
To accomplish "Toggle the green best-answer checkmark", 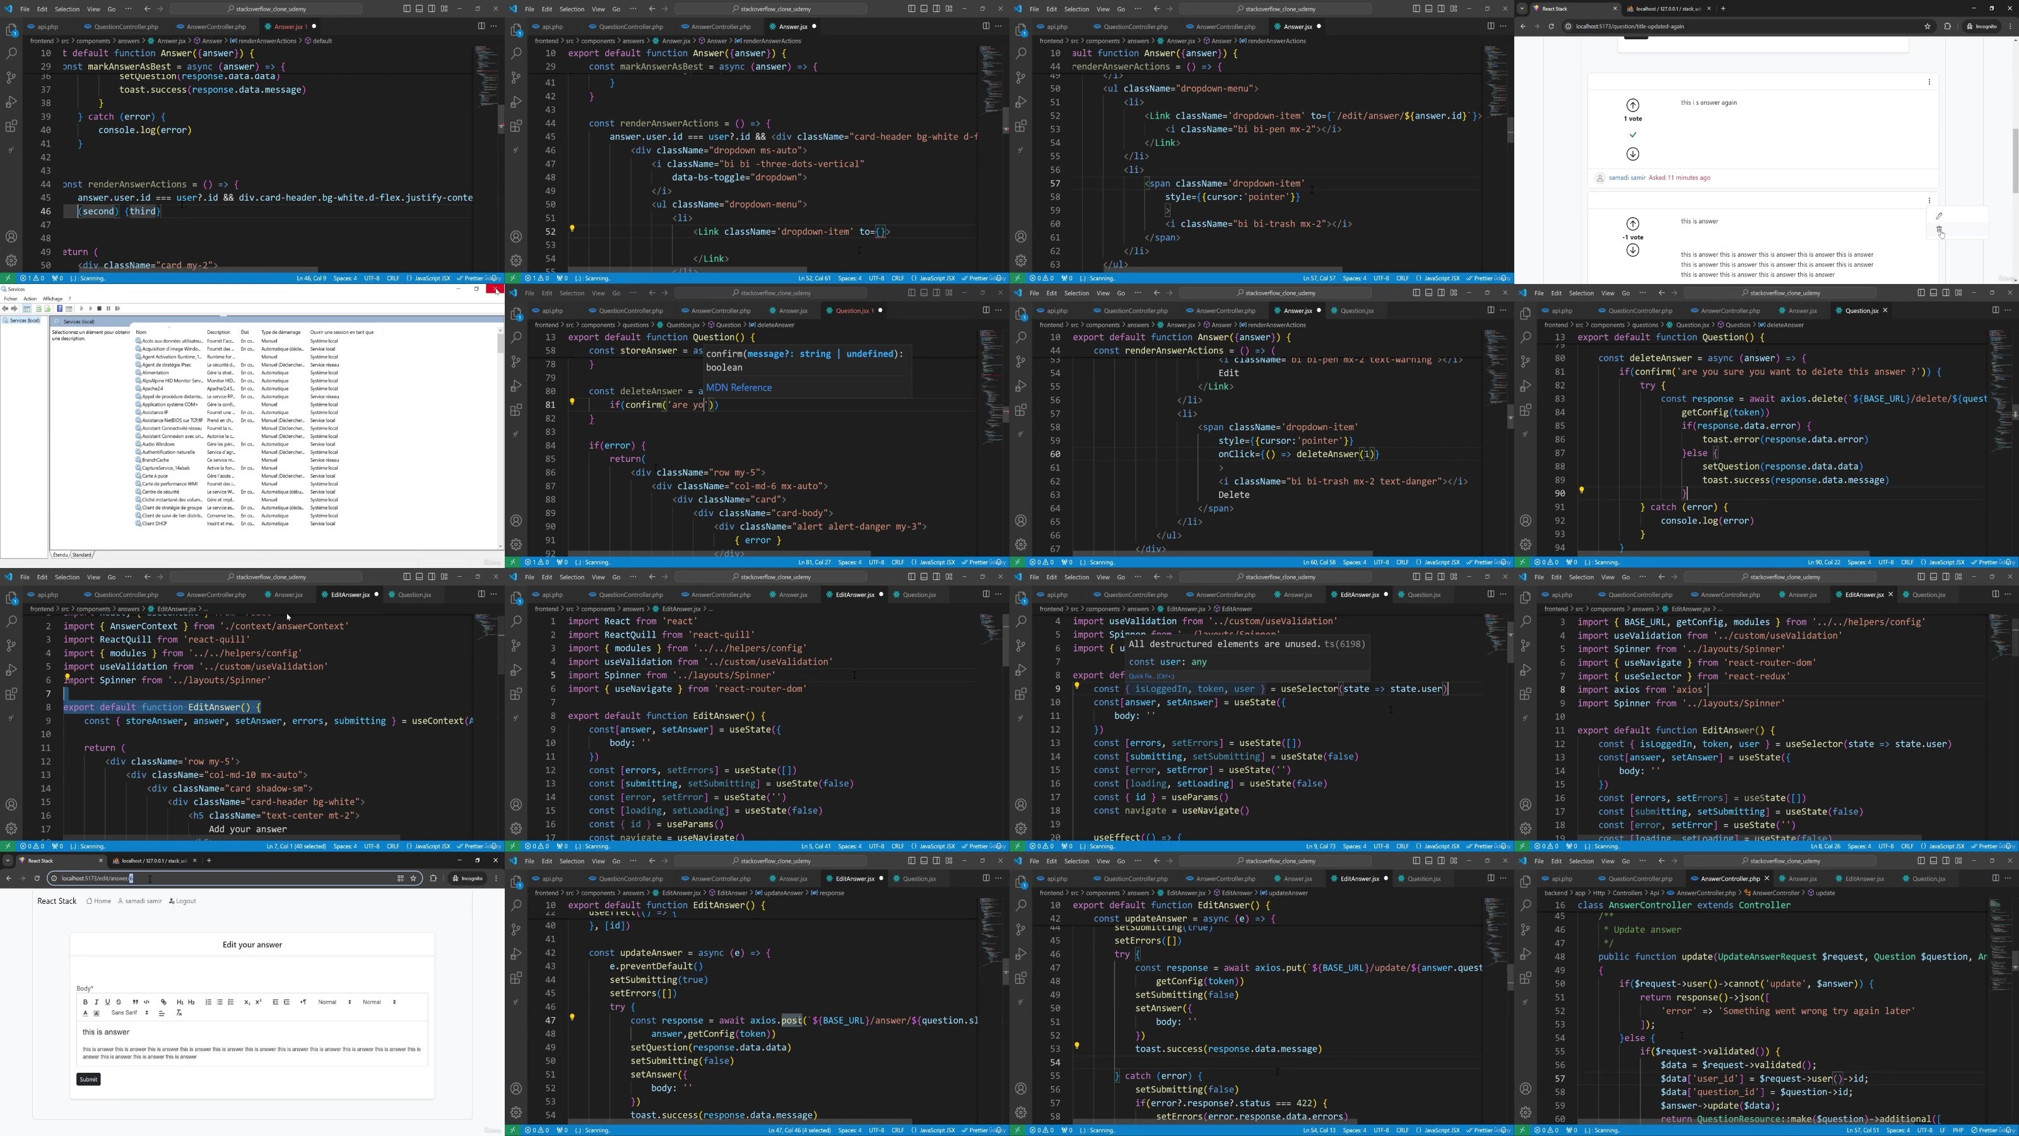I will point(1633,135).
